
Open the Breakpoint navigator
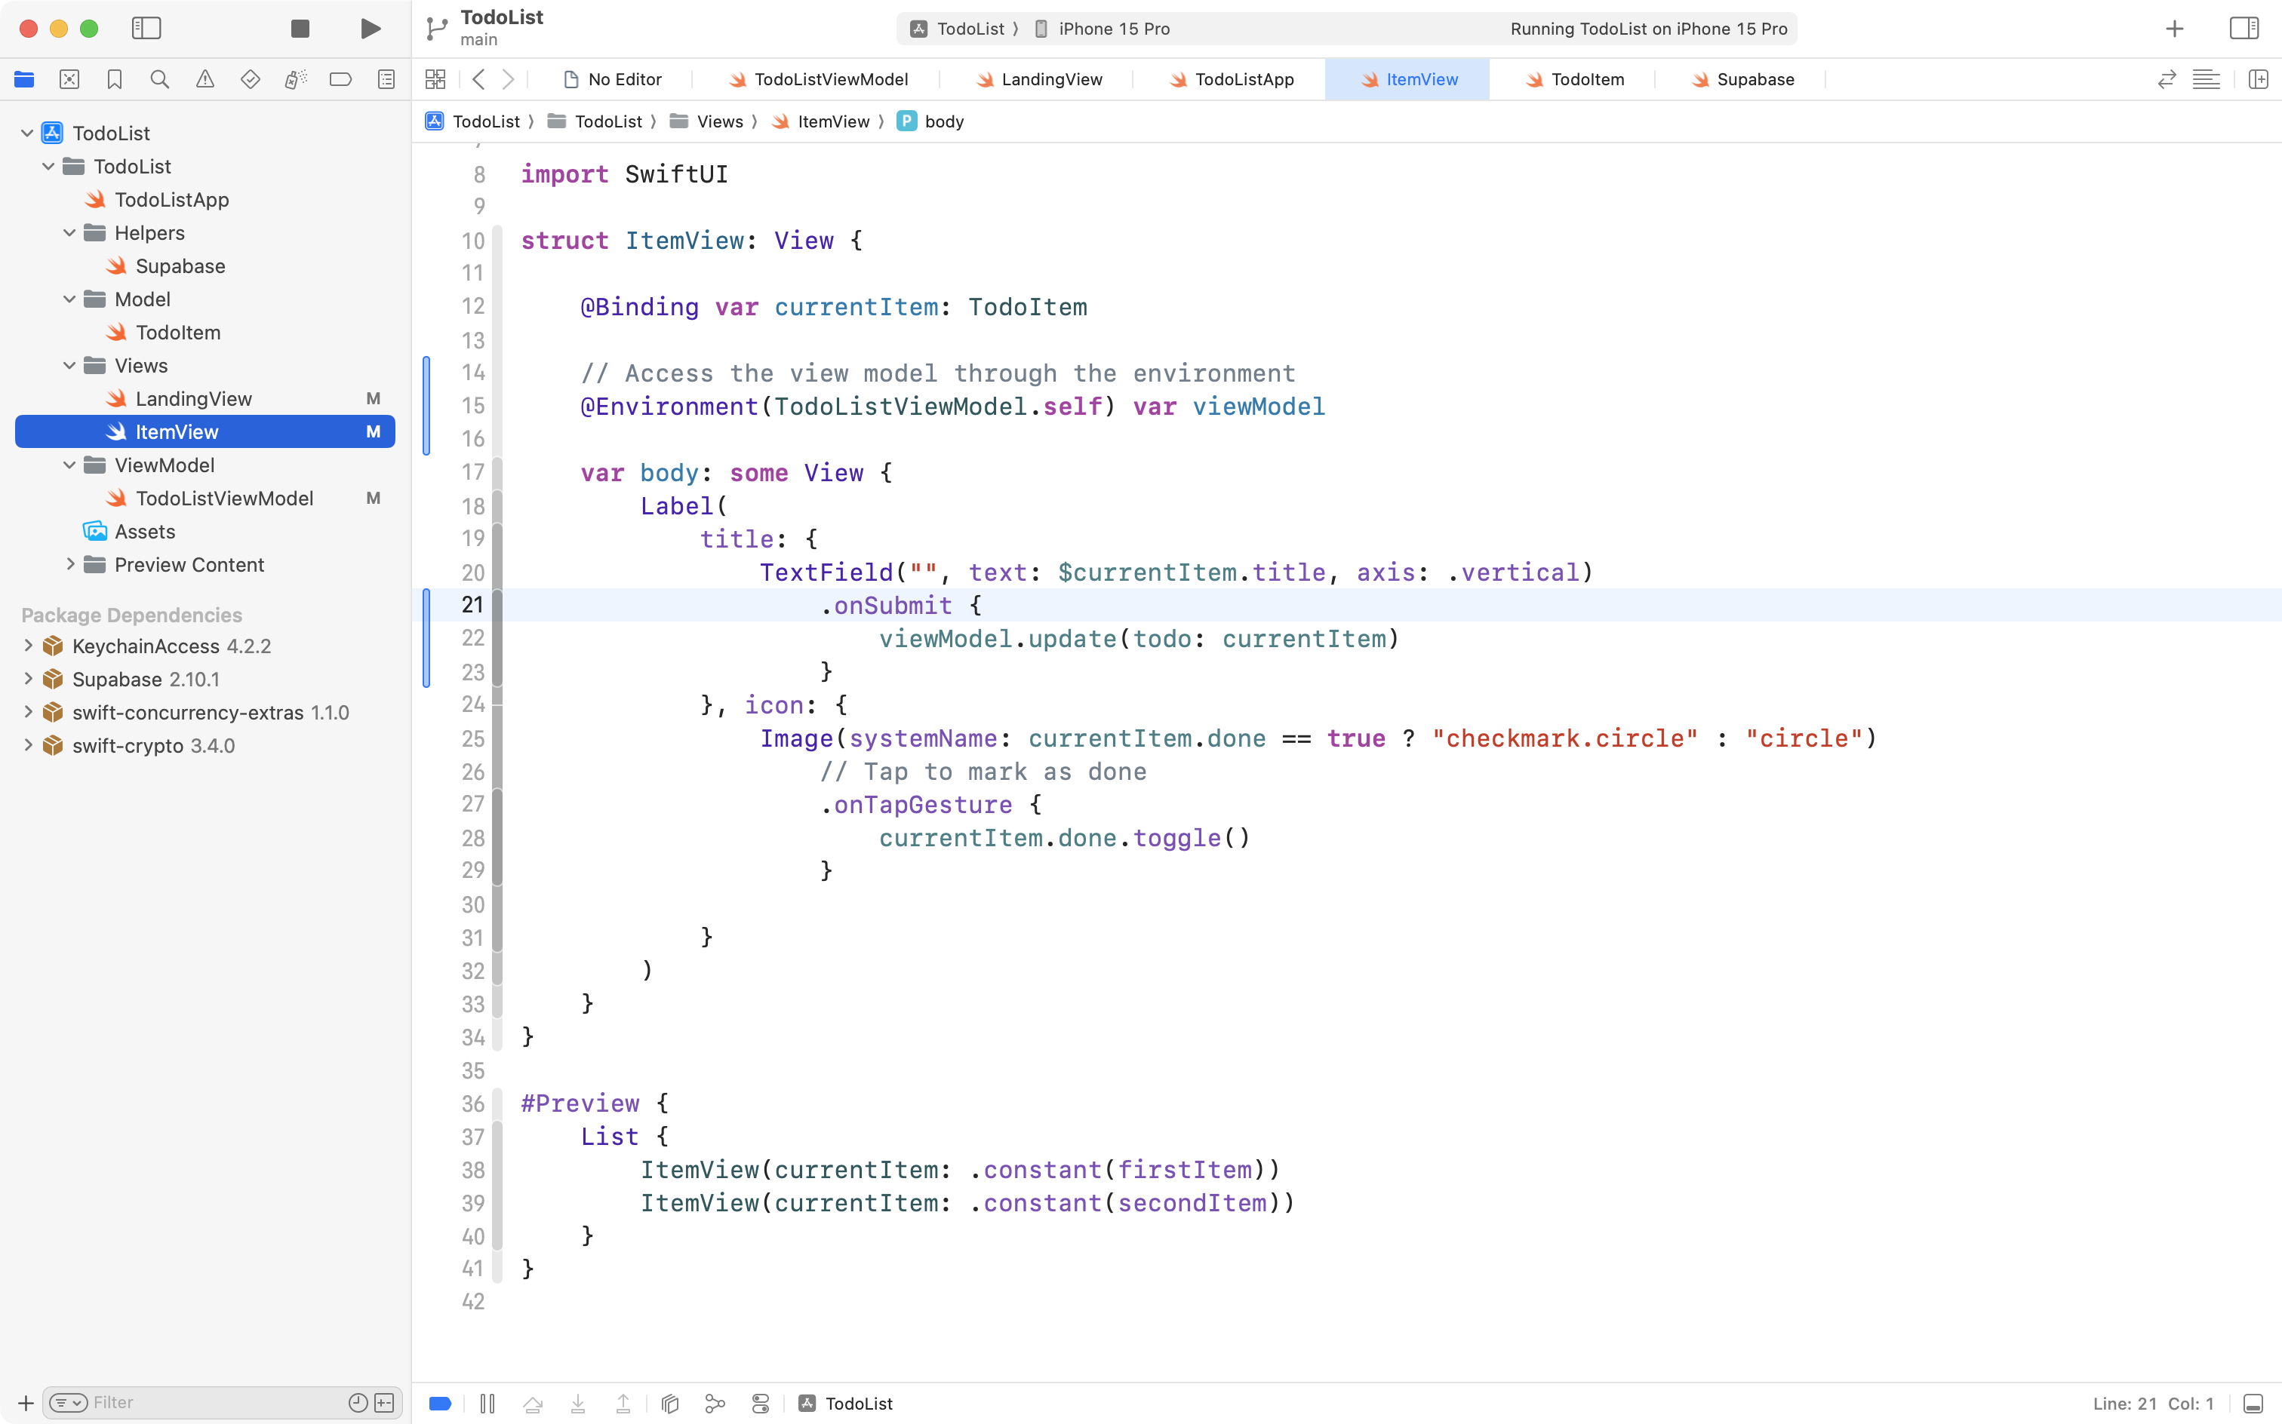point(340,79)
